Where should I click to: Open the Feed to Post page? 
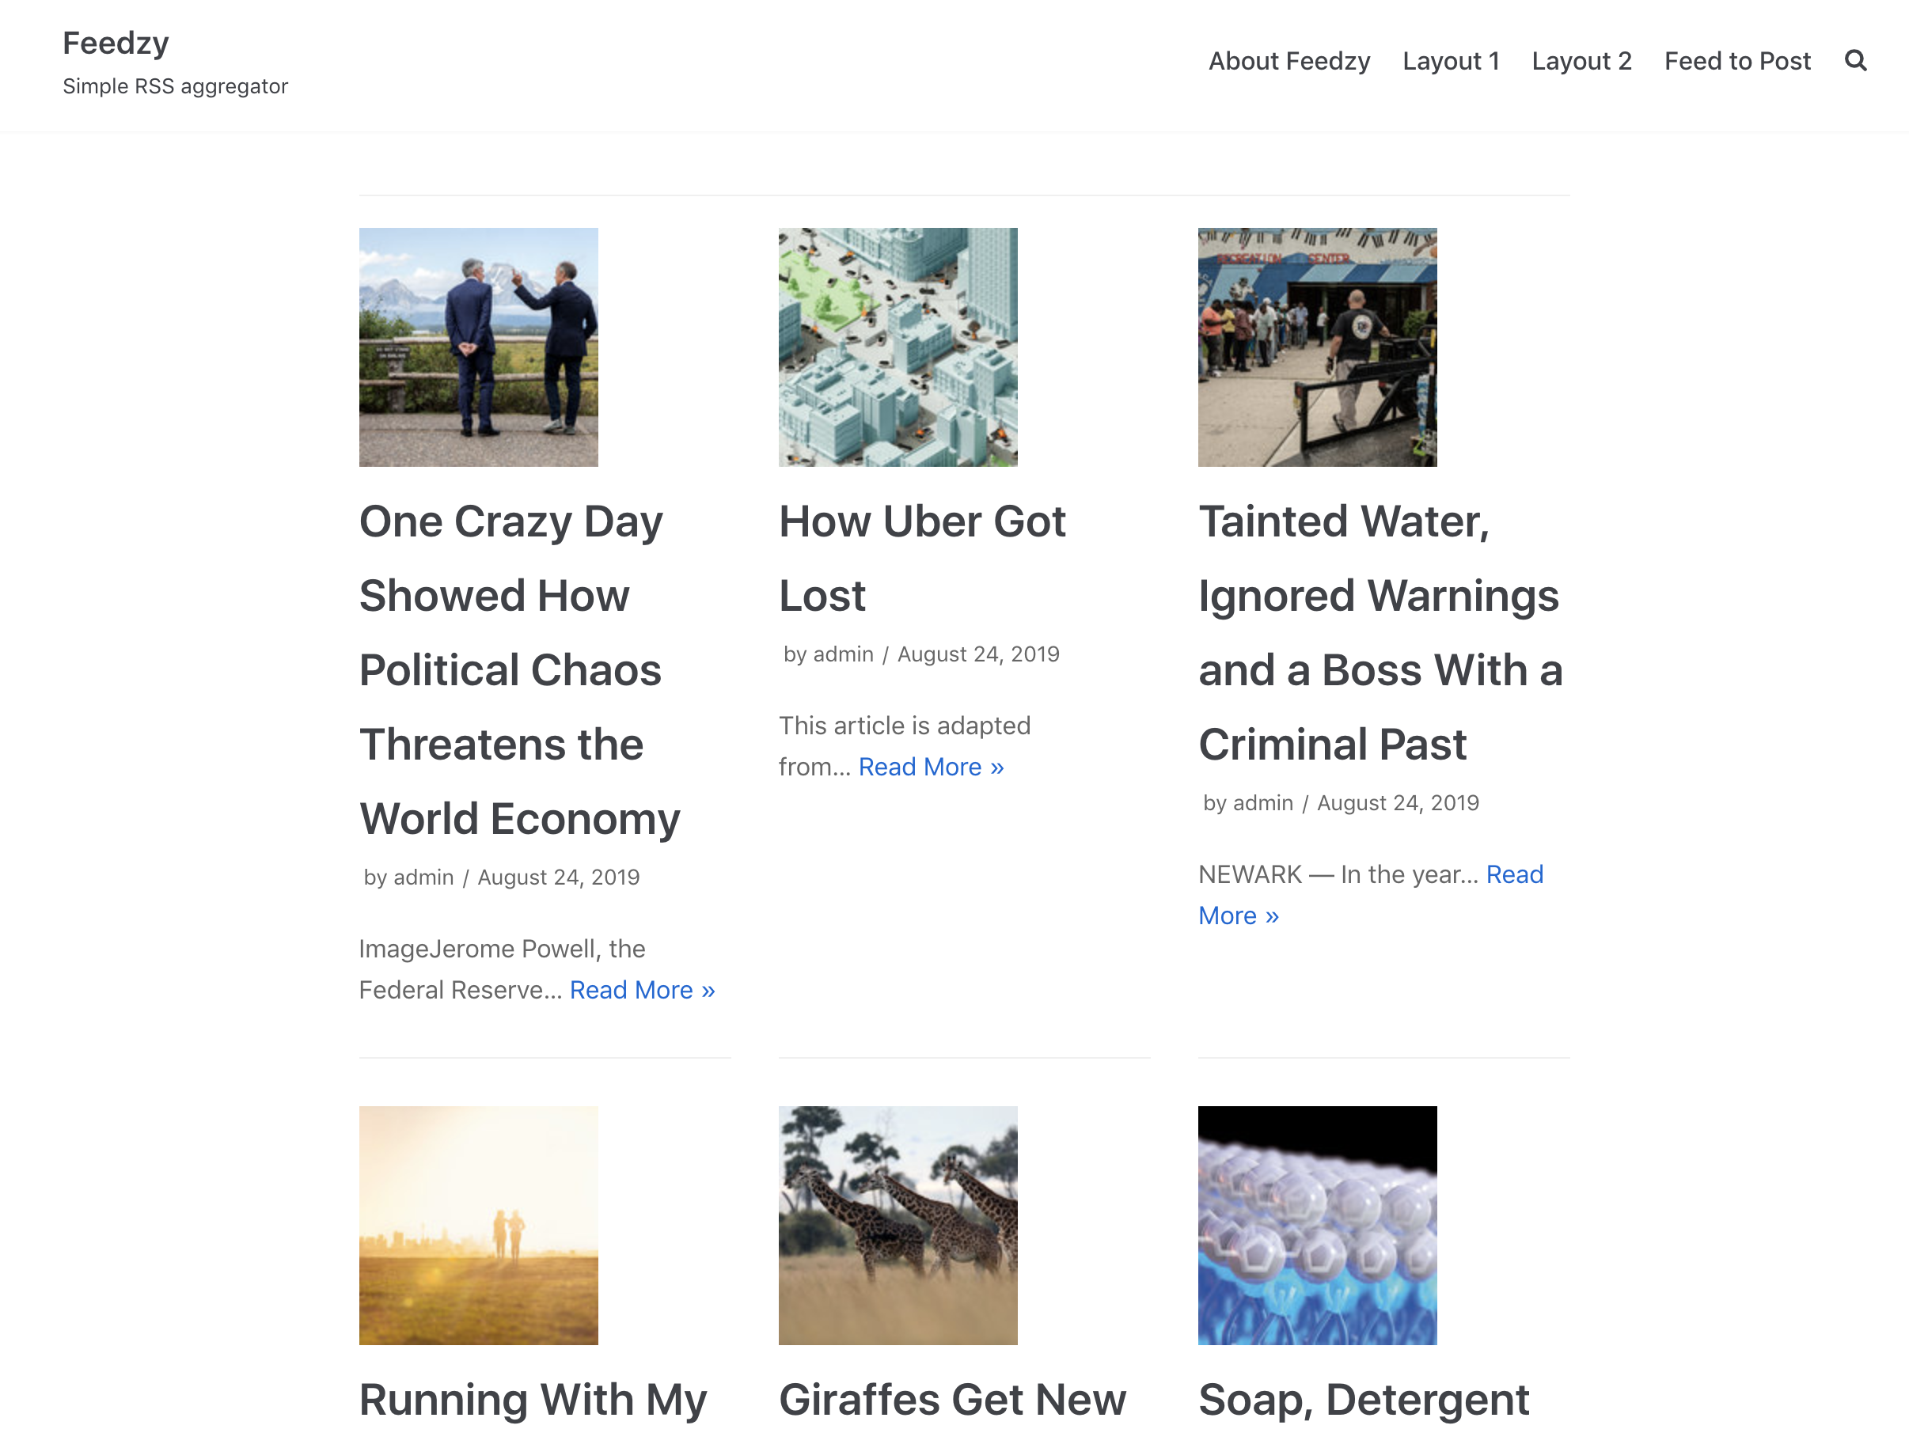pos(1736,60)
